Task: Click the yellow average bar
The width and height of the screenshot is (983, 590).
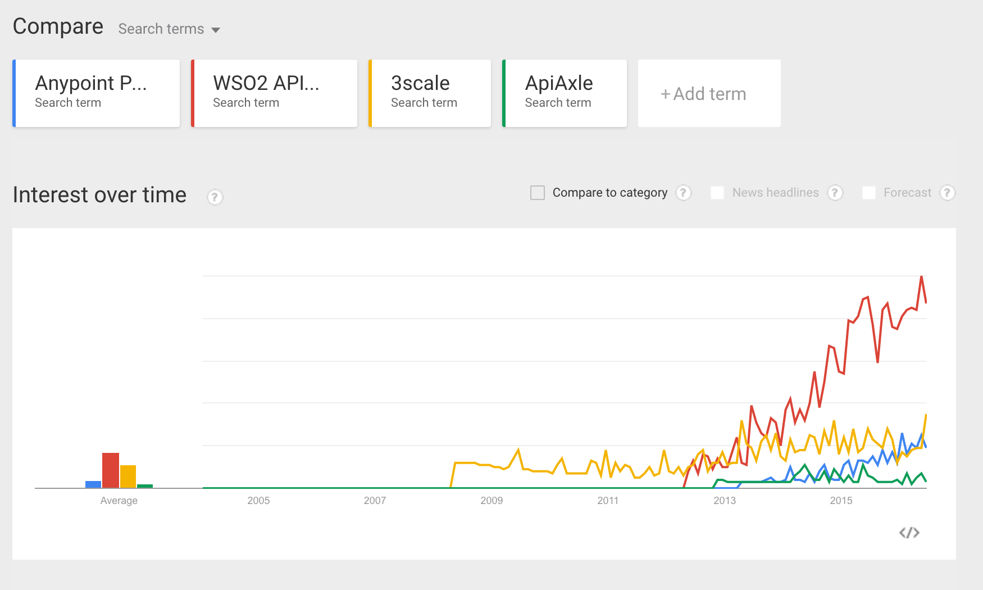Action: click(128, 476)
